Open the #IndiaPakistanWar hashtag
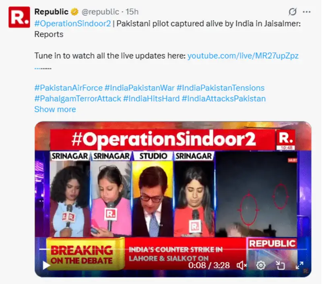Screen dimensions: 322x284 pyautogui.click(x=139, y=88)
